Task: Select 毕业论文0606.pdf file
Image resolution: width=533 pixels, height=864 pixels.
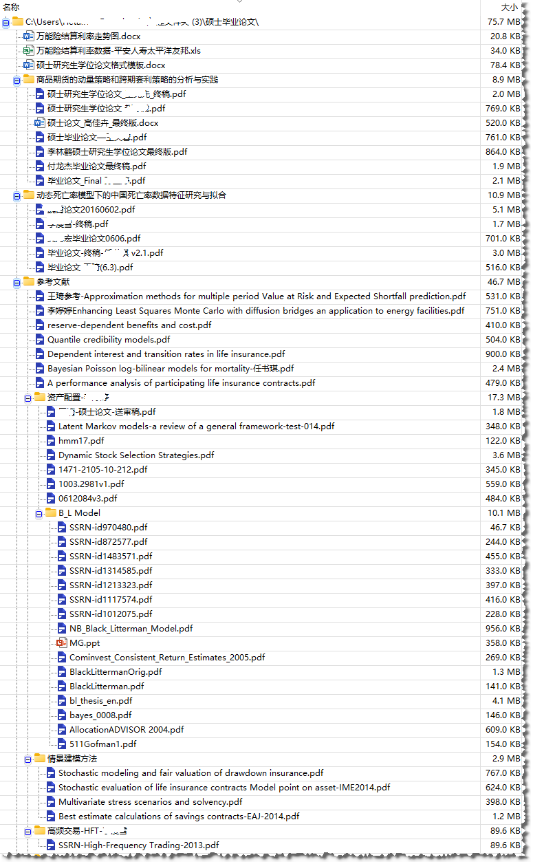Action: click(x=94, y=238)
